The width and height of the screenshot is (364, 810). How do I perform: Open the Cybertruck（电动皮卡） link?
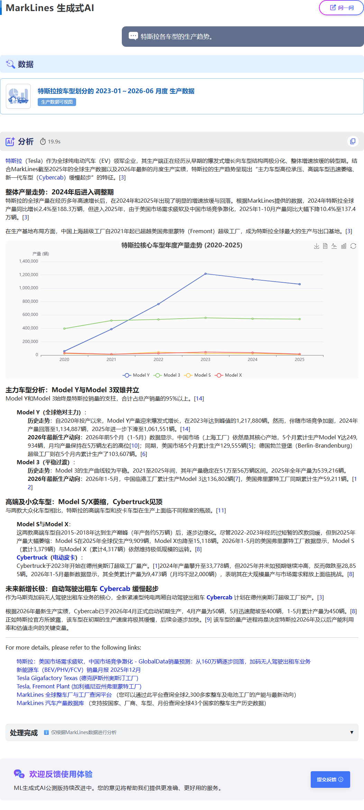[47, 557]
